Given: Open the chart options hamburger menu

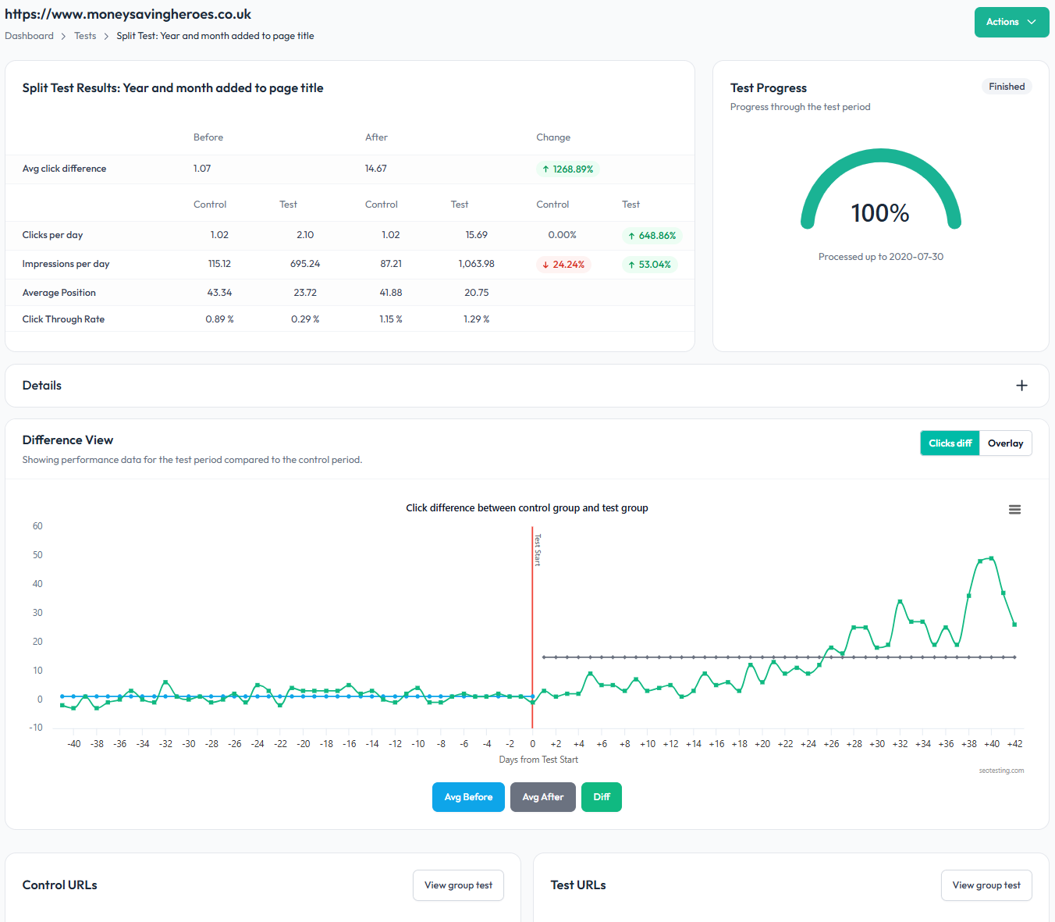Looking at the screenshot, I should coord(1014,509).
